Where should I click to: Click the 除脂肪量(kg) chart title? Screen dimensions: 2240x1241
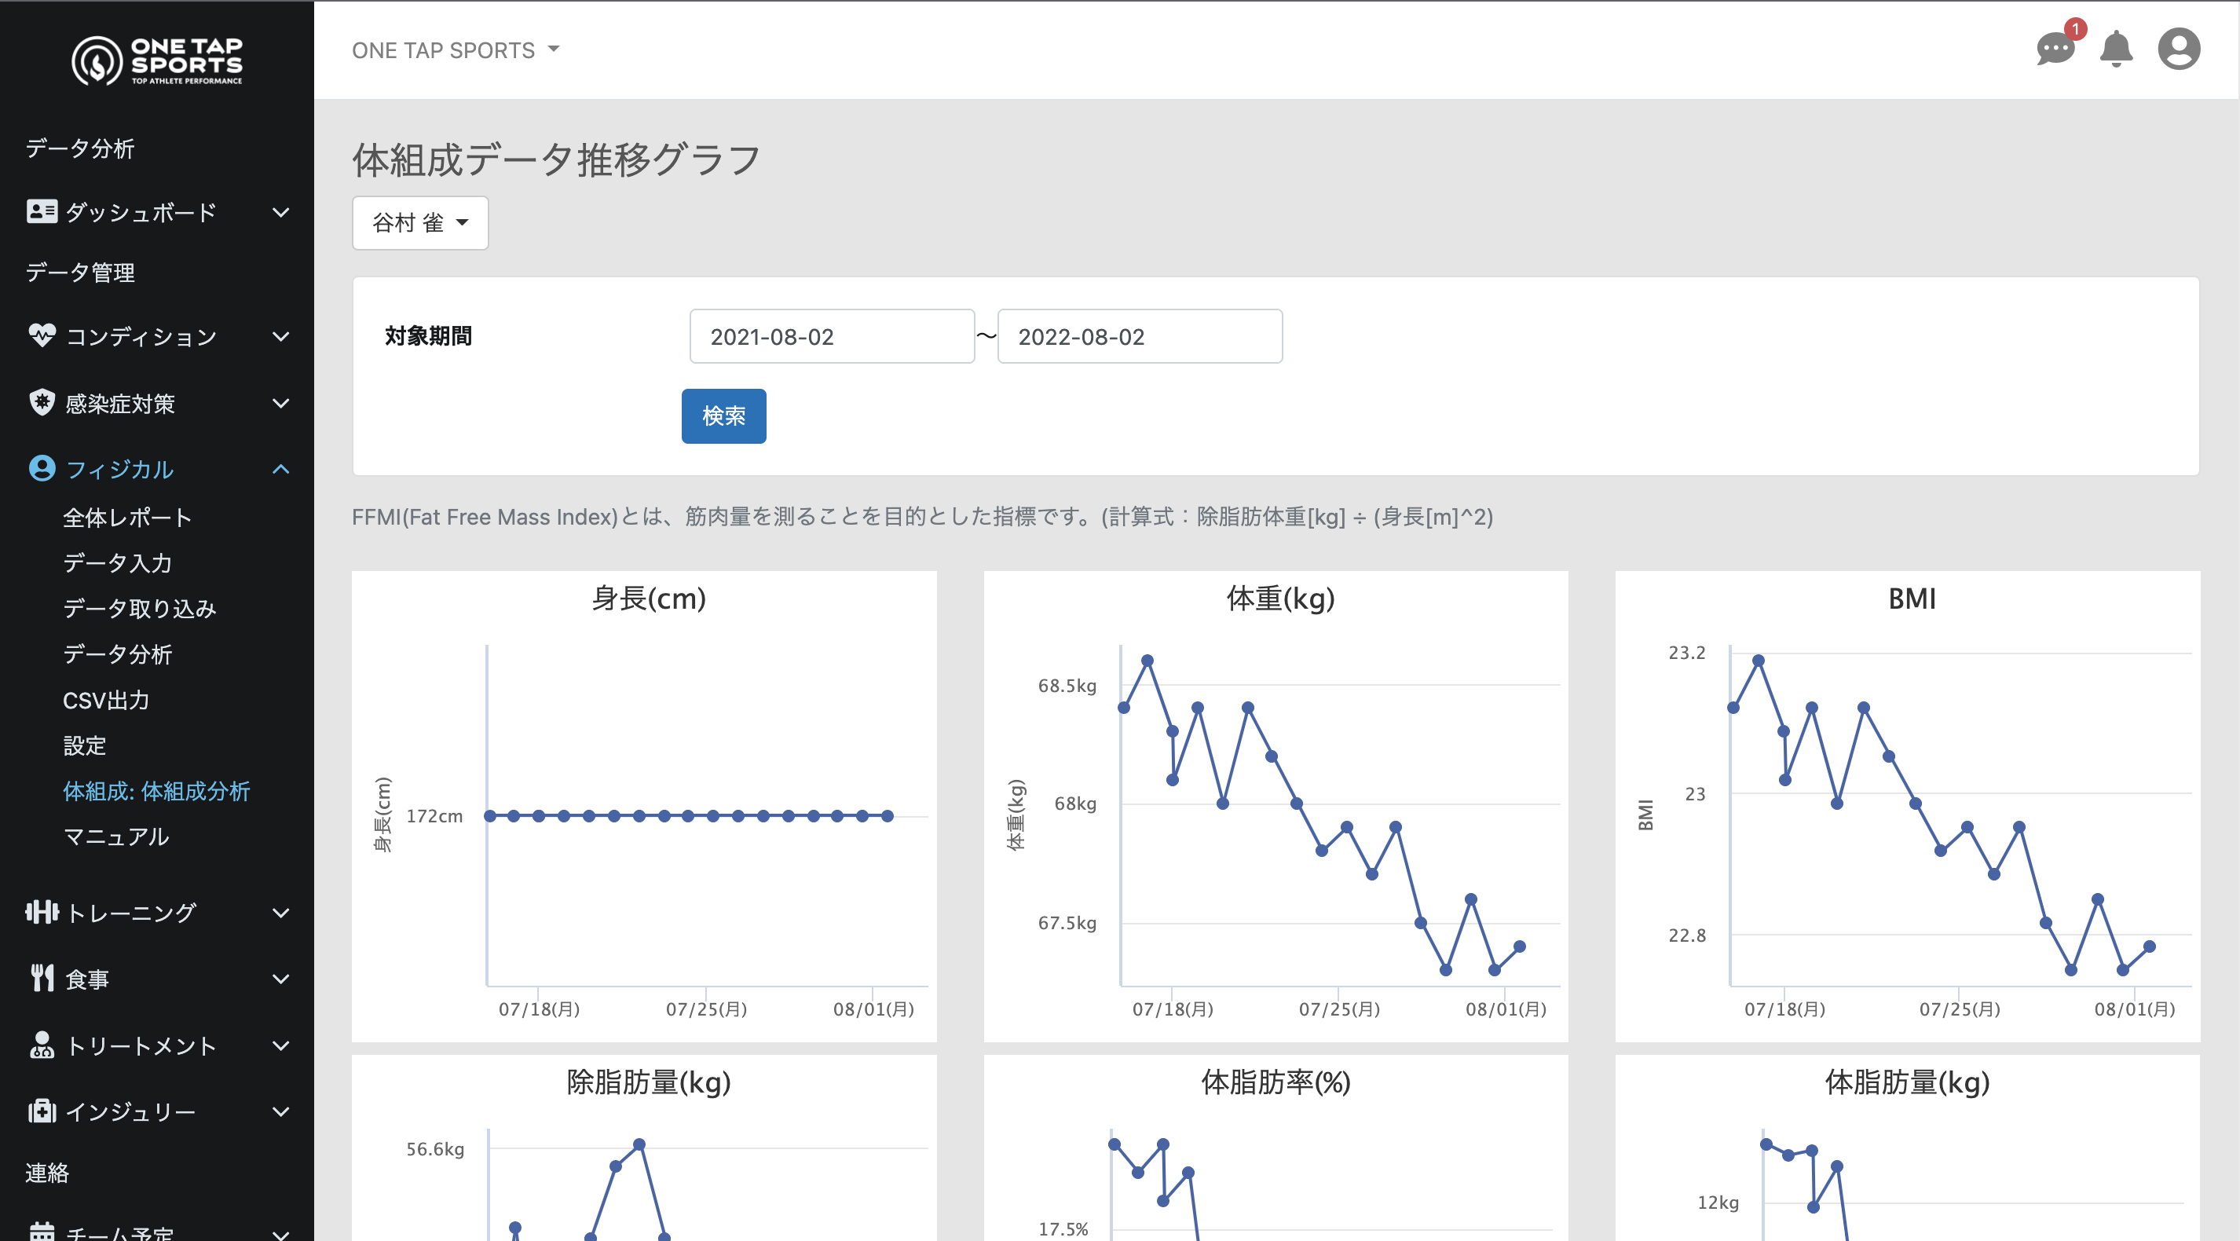click(x=648, y=1082)
